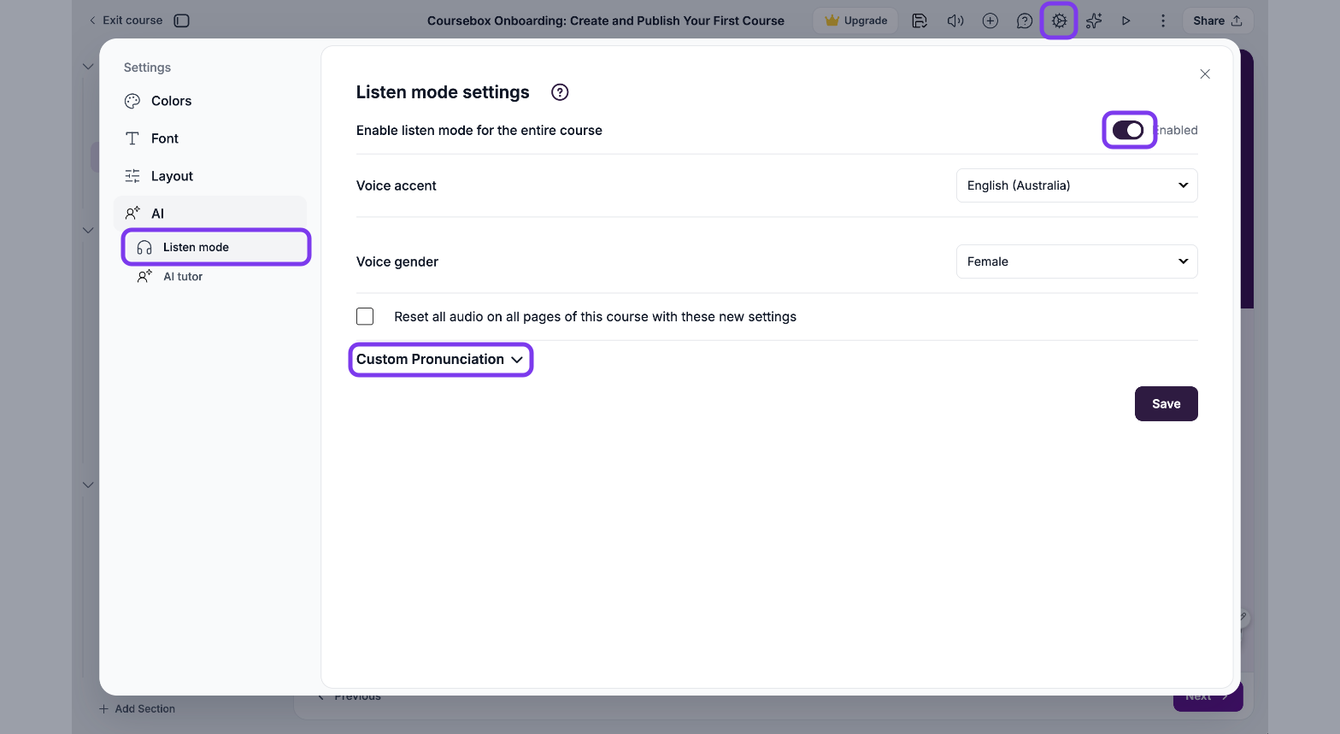Disable listen mode for the entire course

pyautogui.click(x=1128, y=130)
